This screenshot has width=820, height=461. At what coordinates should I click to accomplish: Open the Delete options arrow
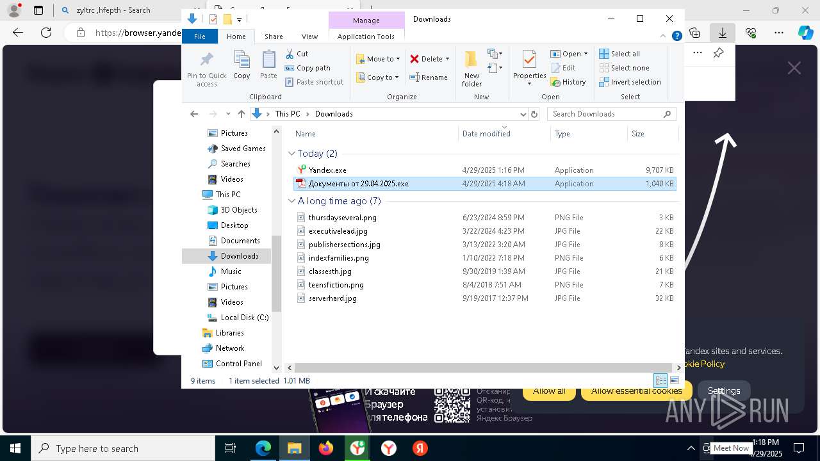[x=447, y=59]
